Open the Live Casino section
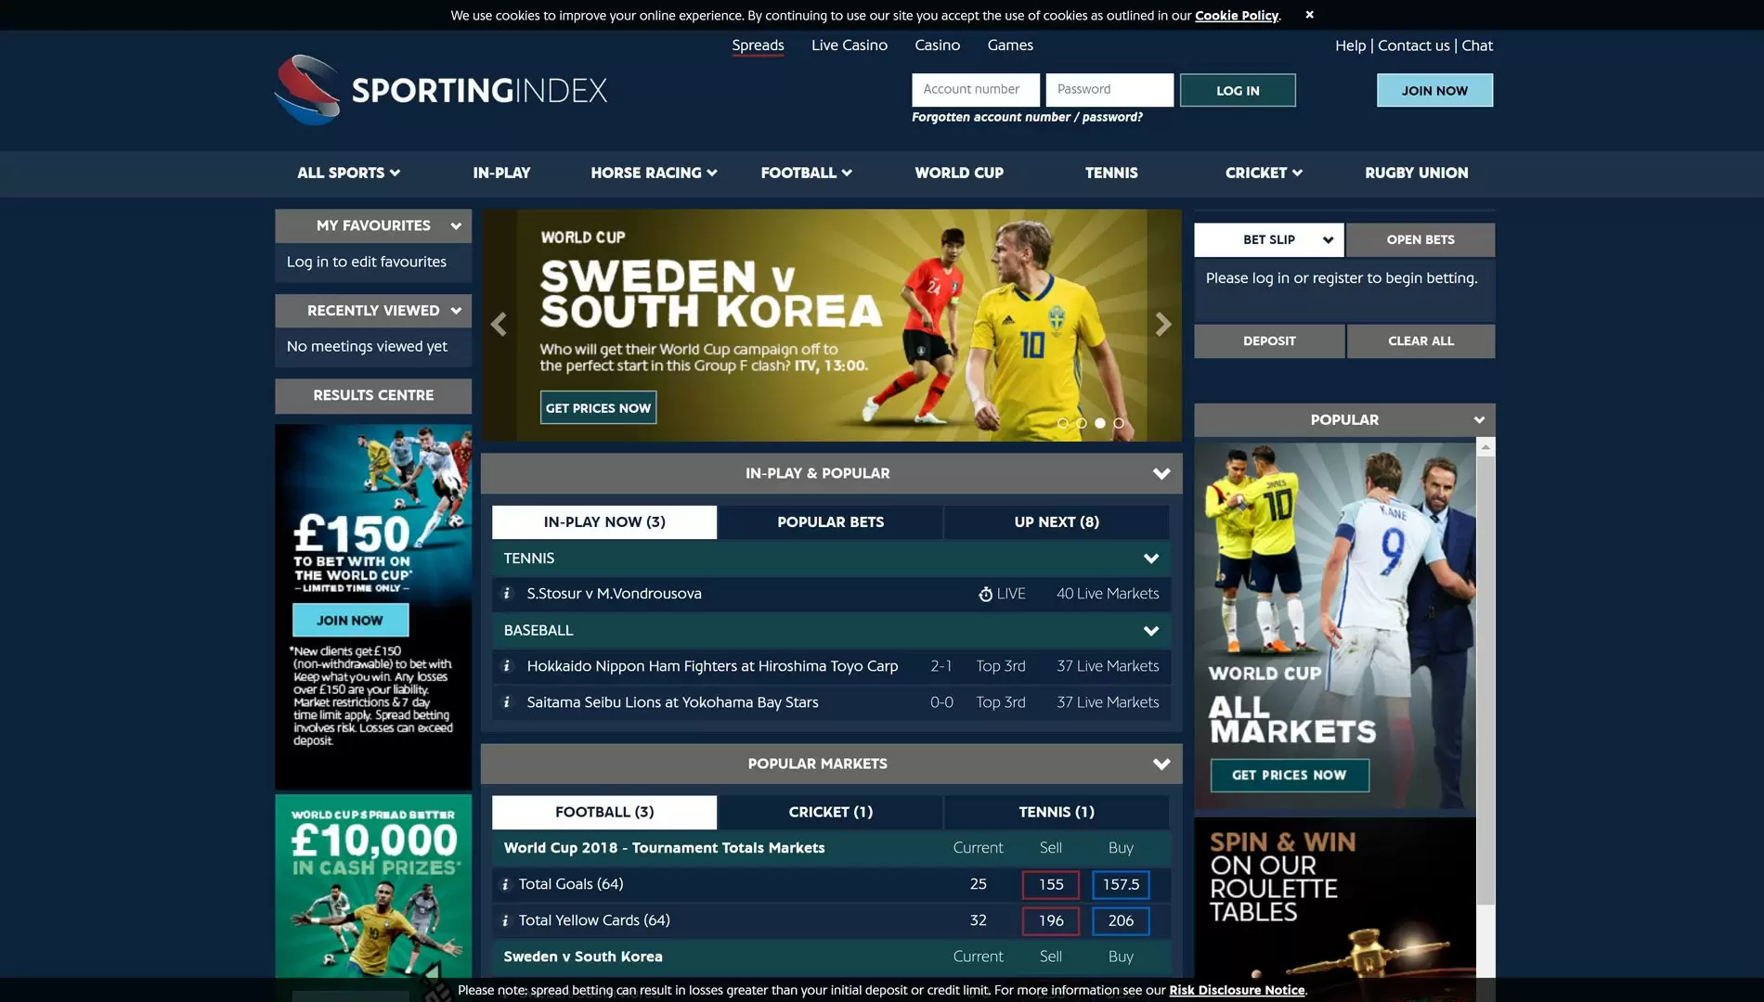Viewport: 1764px width, 1002px height. coord(850,45)
